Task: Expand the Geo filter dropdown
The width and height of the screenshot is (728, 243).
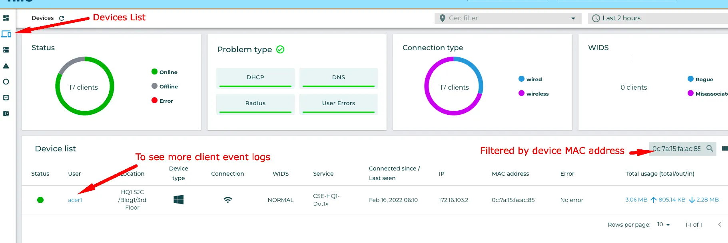Action: pos(573,18)
